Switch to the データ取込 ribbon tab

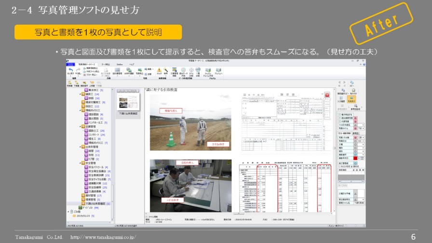(x=105, y=64)
